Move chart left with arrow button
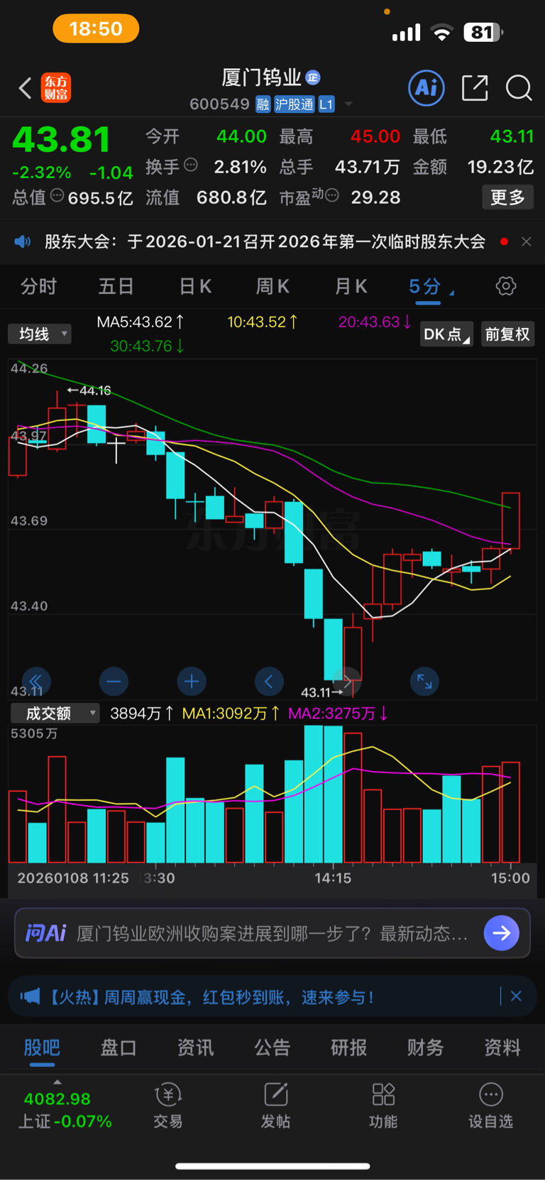This screenshot has width=545, height=1180. (269, 682)
